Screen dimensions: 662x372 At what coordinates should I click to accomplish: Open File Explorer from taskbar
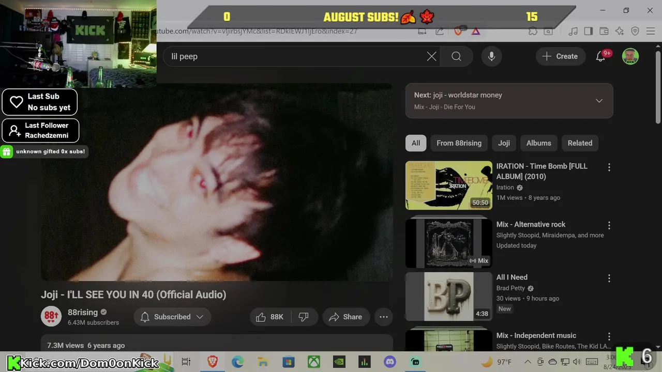(263, 362)
